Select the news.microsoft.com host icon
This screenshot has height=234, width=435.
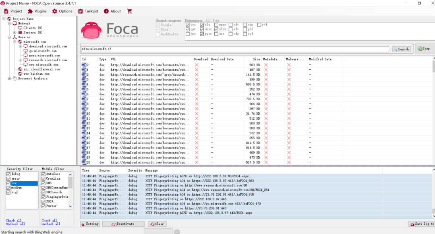pyautogui.click(x=25, y=56)
